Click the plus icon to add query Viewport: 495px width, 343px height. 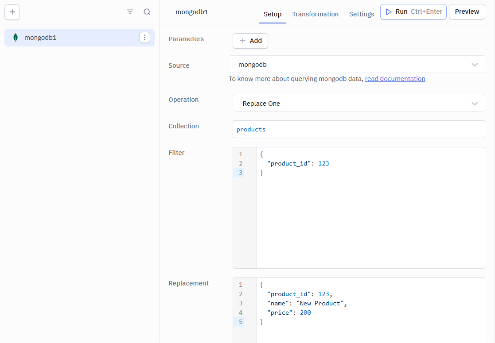click(12, 12)
